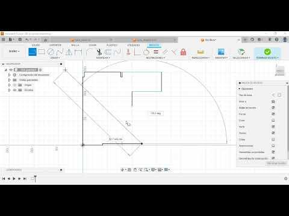This screenshot has height=216, width=289.
Task: Click the timeline Play button
Action: pyautogui.click(x=14, y=179)
